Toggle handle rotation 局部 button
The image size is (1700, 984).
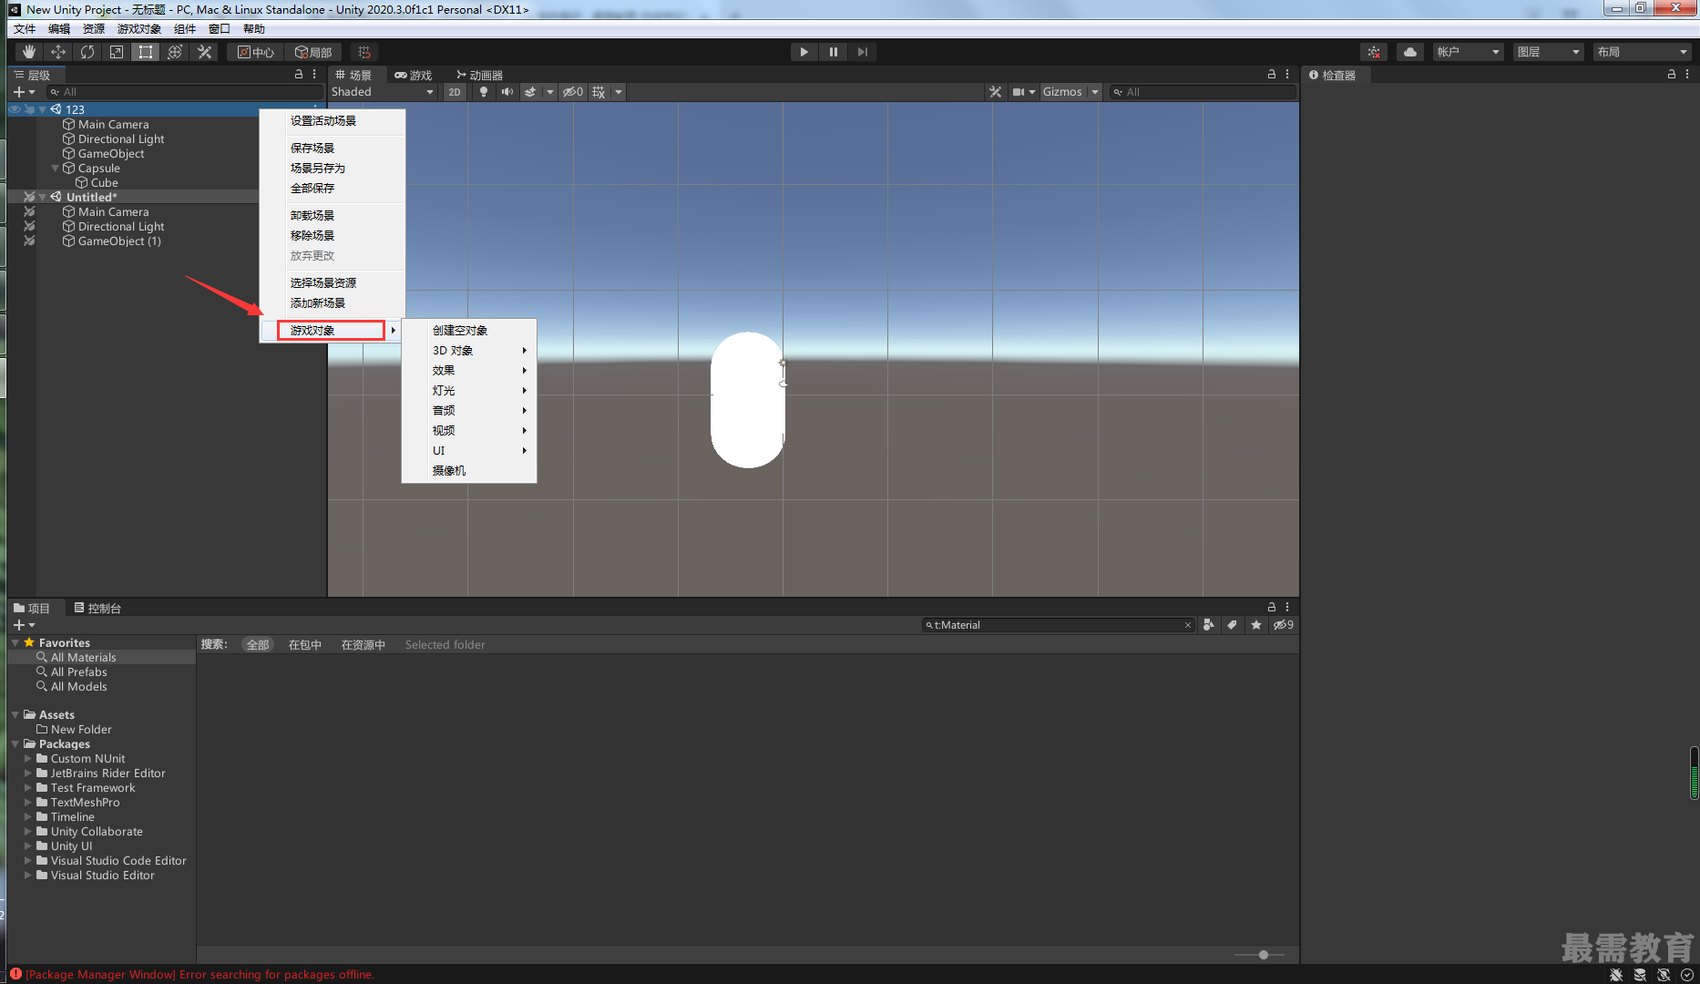tap(313, 52)
